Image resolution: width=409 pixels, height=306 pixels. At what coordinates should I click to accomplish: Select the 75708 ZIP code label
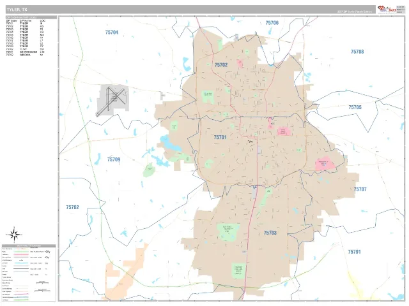tap(357, 52)
